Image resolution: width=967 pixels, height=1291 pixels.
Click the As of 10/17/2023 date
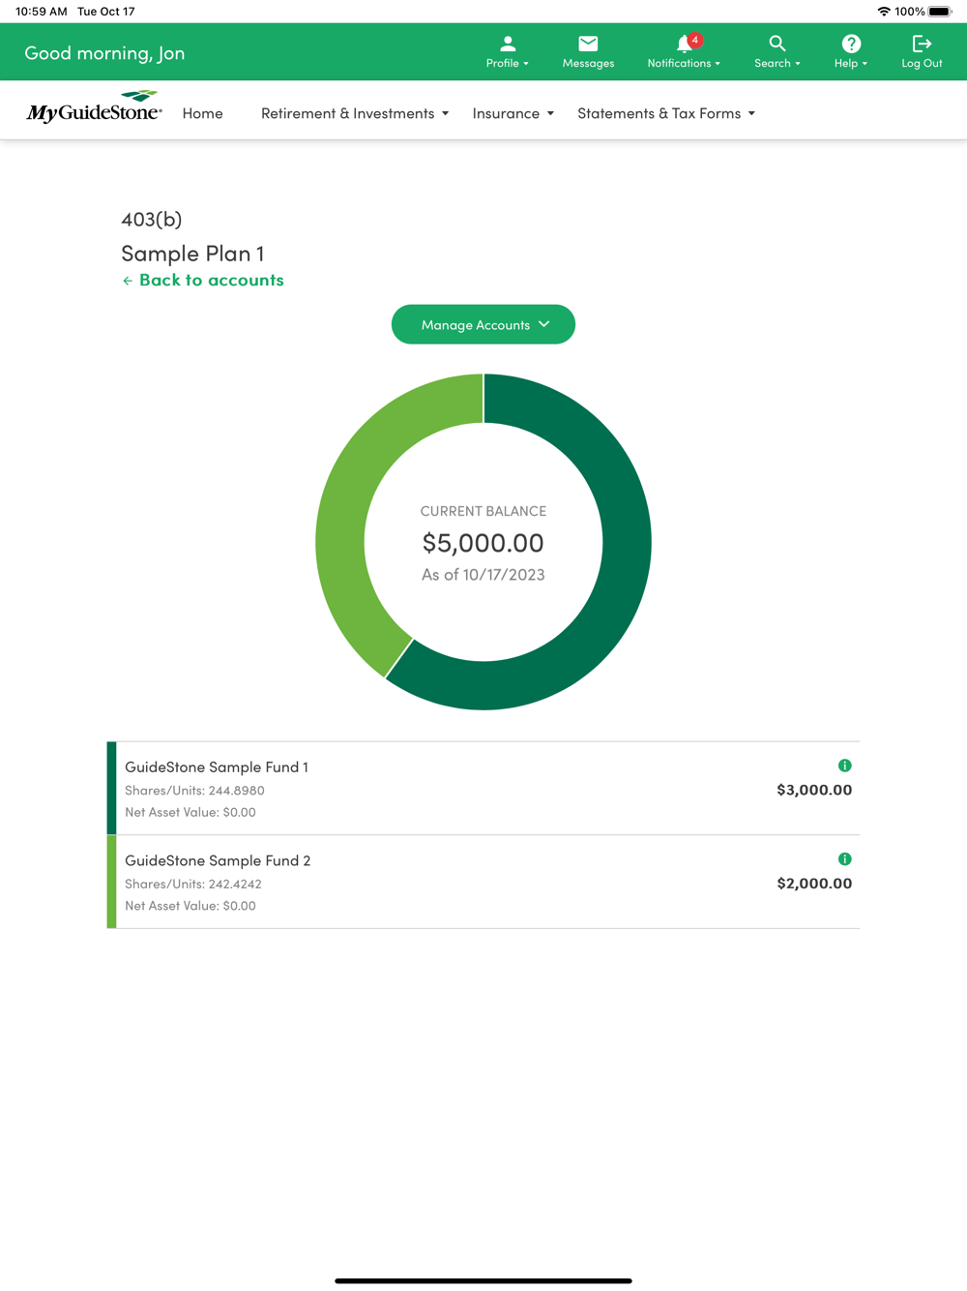(x=483, y=575)
